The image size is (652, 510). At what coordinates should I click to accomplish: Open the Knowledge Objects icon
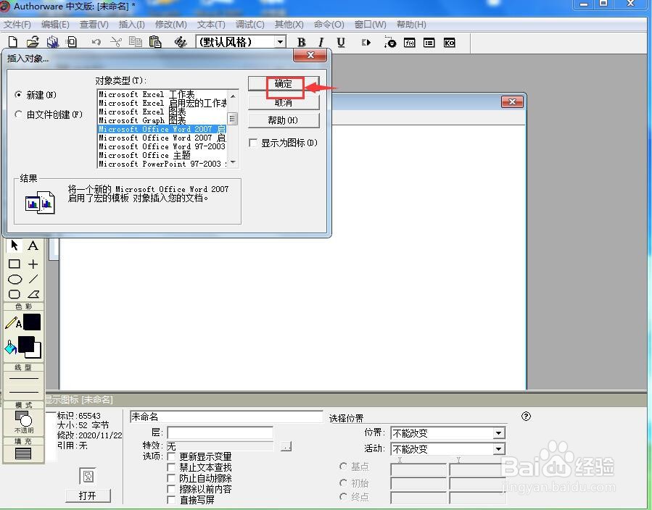(449, 42)
